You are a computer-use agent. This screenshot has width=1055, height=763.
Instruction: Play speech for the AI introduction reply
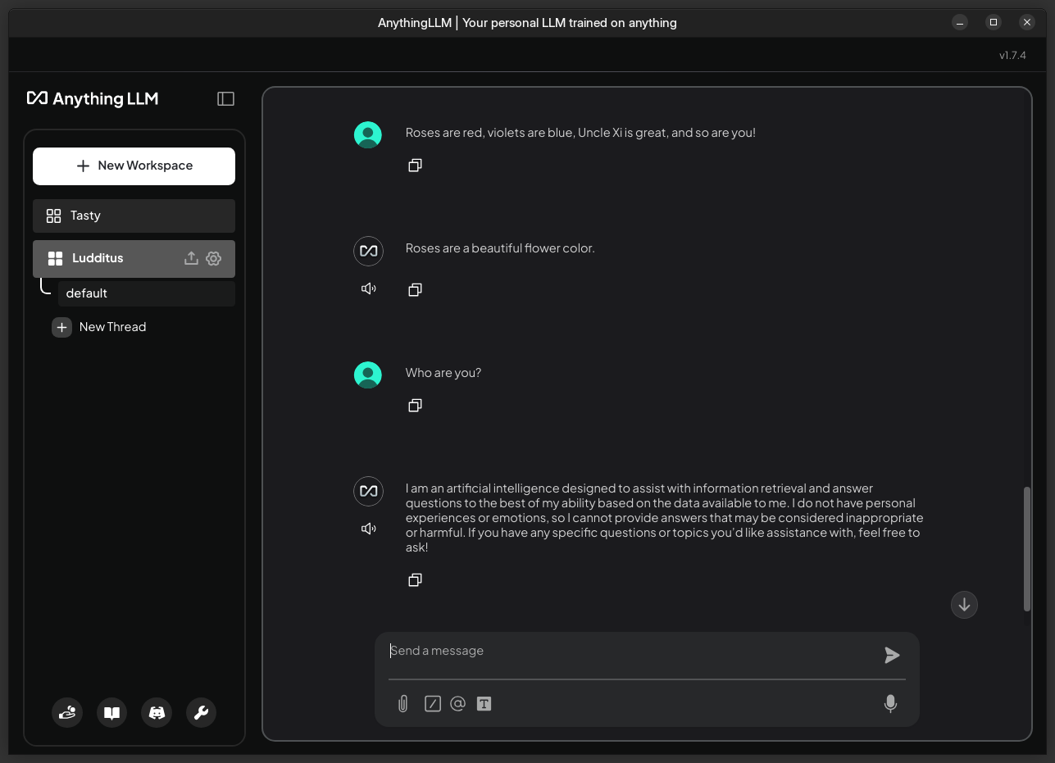(369, 529)
